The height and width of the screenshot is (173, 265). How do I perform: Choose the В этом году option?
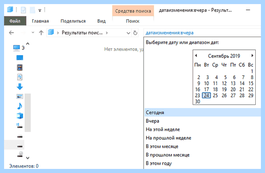click(x=202, y=163)
